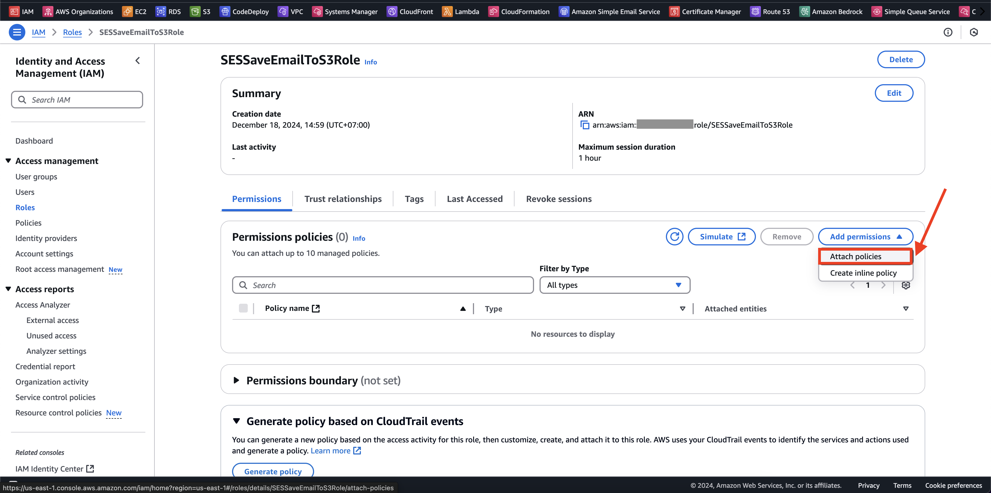
Task: Open the CloudFront service shortcut
Action: click(x=410, y=12)
